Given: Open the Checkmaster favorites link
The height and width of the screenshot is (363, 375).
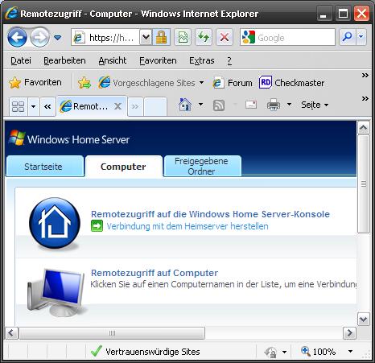Looking at the screenshot, I should click(291, 83).
